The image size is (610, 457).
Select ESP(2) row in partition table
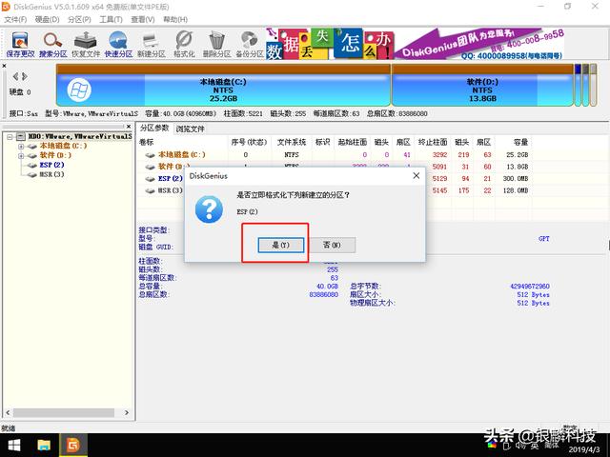[x=335, y=179]
